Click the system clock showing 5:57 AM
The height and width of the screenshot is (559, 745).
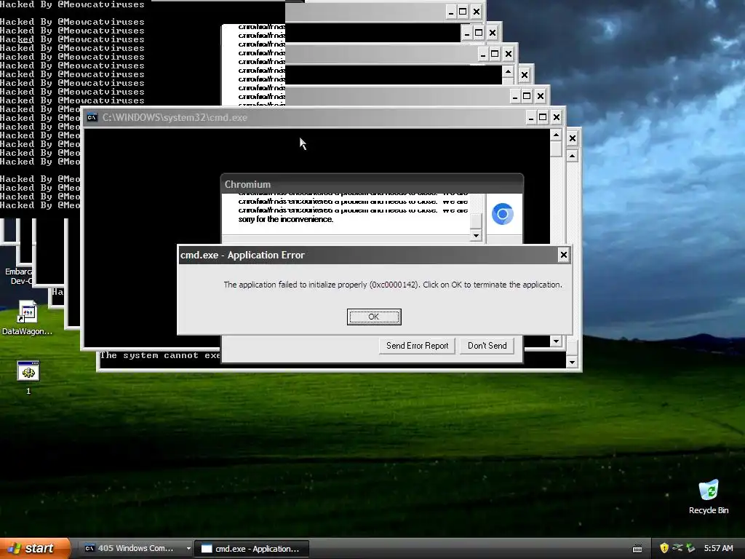tap(718, 548)
